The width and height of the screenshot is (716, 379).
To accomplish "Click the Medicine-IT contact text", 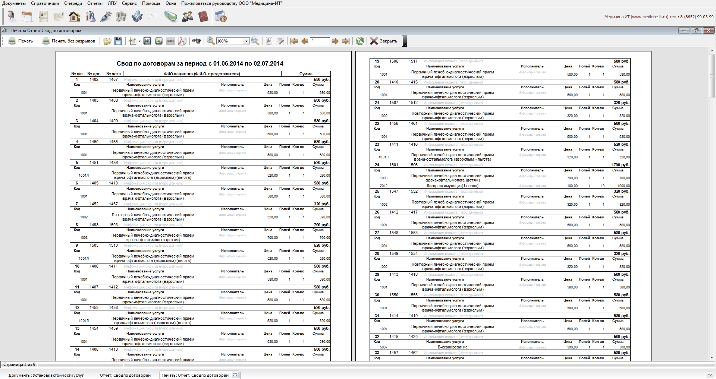I will 659,17.
